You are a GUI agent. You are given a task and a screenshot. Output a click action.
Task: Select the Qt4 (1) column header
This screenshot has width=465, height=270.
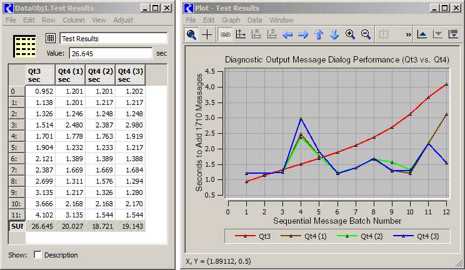[x=70, y=75]
